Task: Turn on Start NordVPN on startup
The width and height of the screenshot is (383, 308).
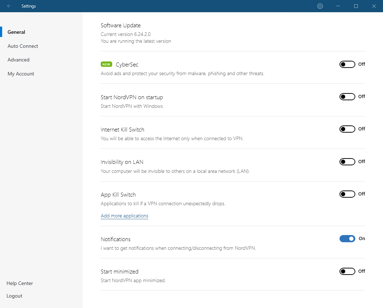Action: [347, 97]
